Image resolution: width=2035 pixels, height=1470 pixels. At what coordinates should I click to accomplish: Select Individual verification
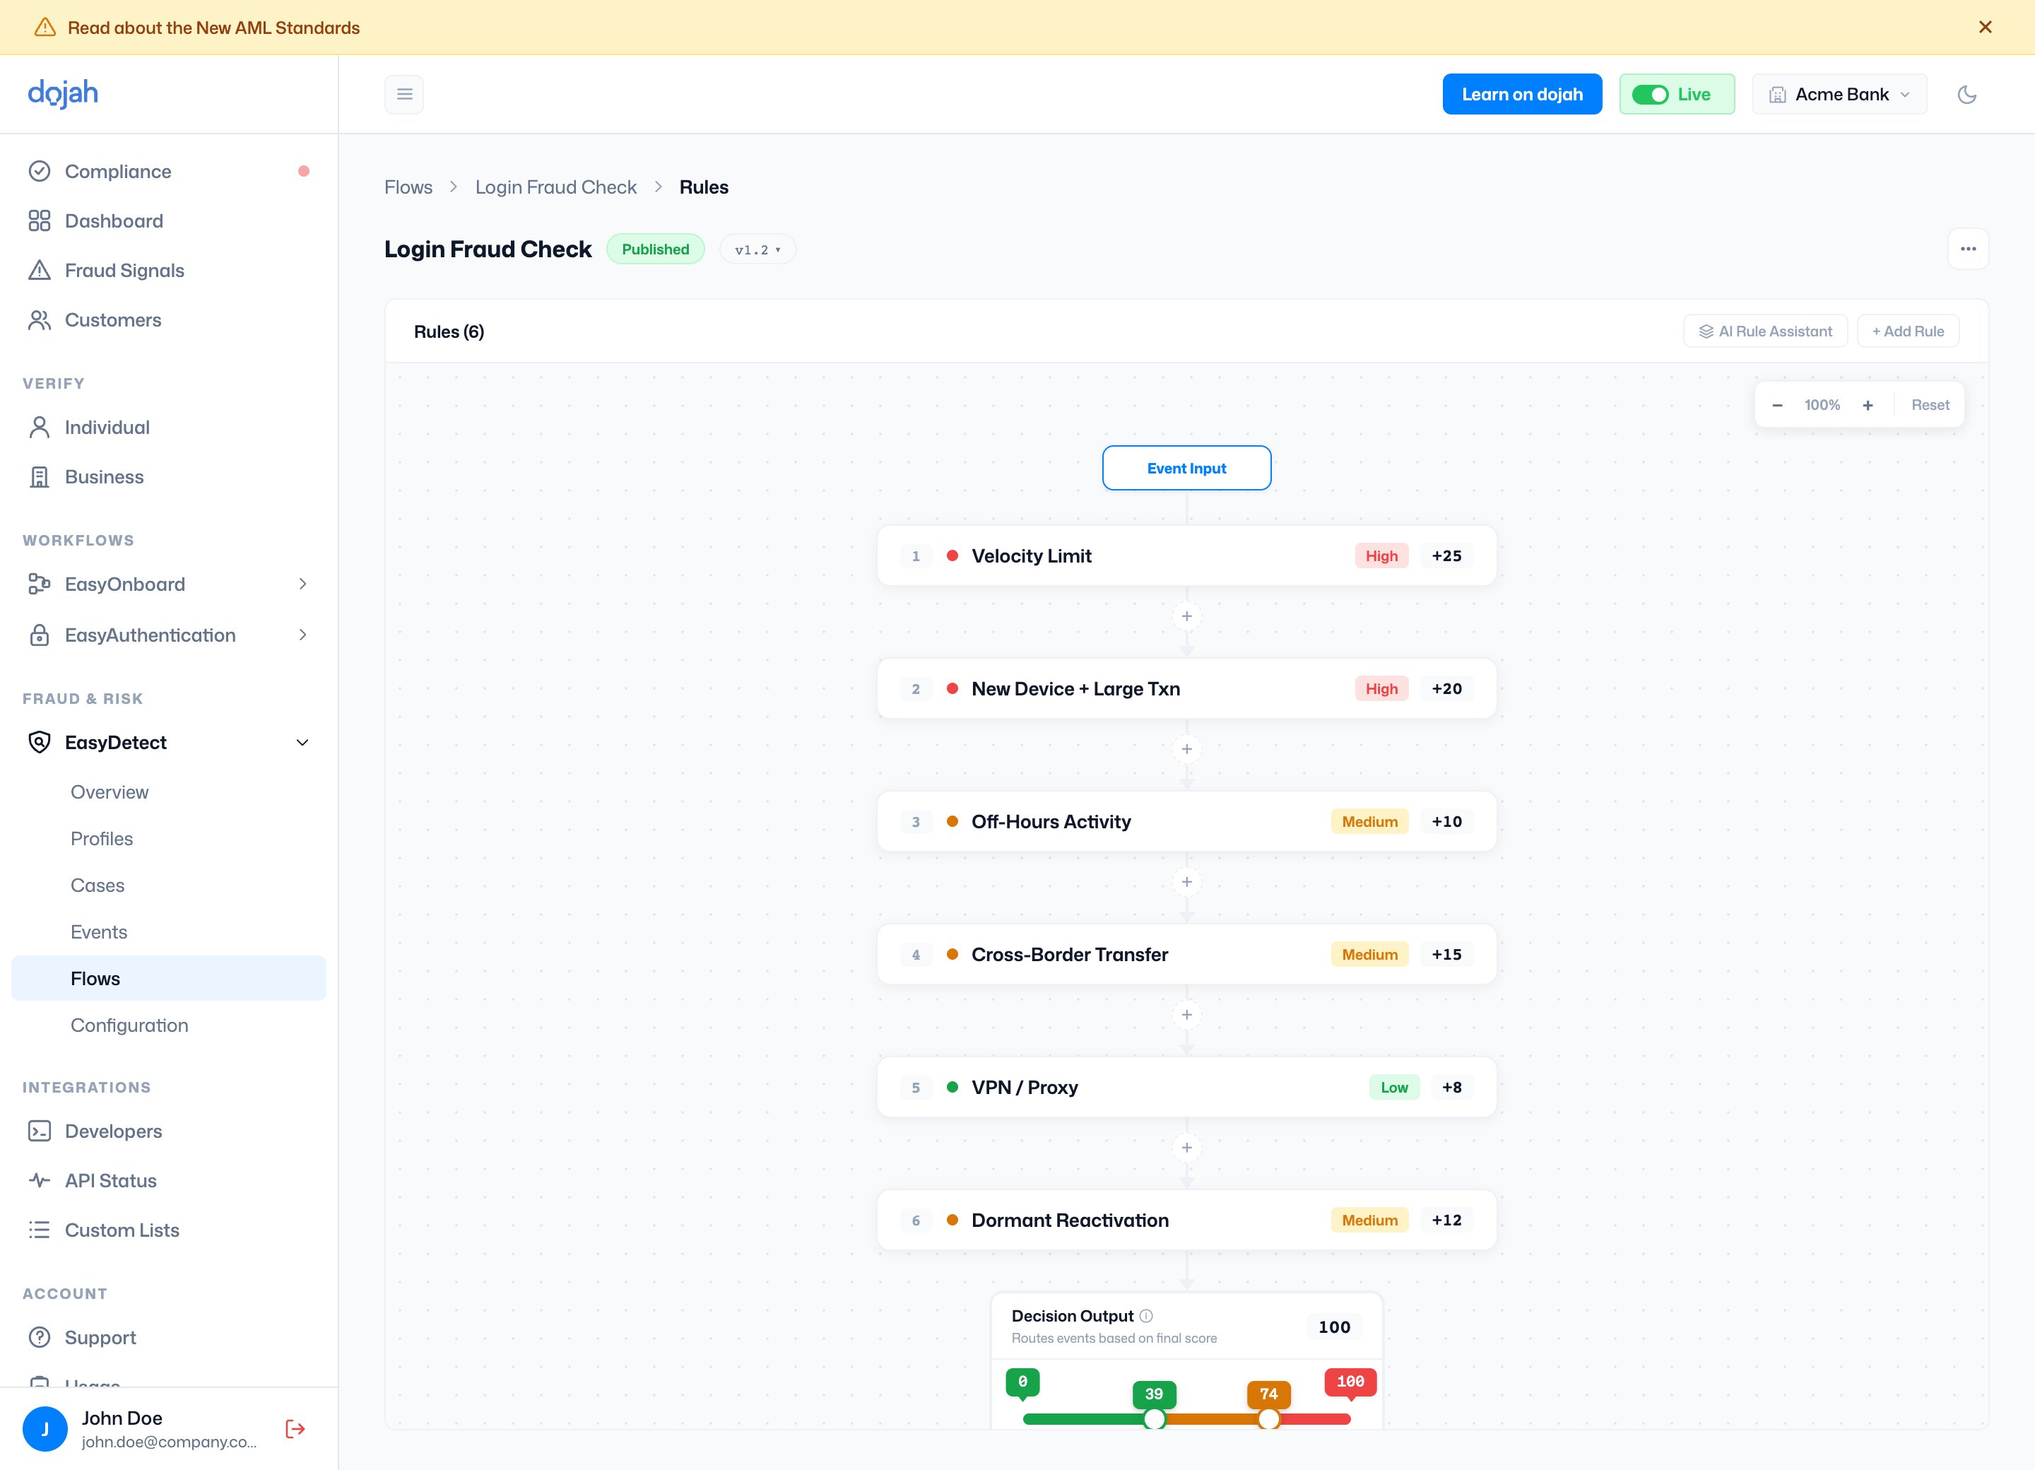click(169, 427)
